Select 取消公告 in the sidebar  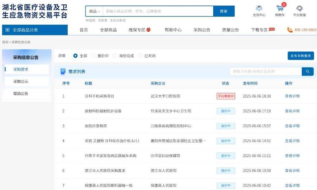27,93
